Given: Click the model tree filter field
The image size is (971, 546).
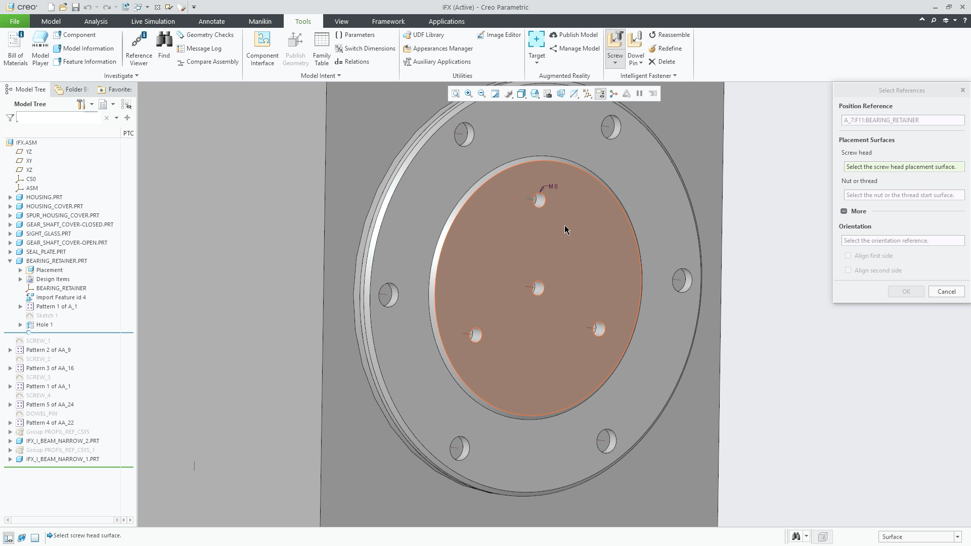Looking at the screenshot, I should 58,118.
